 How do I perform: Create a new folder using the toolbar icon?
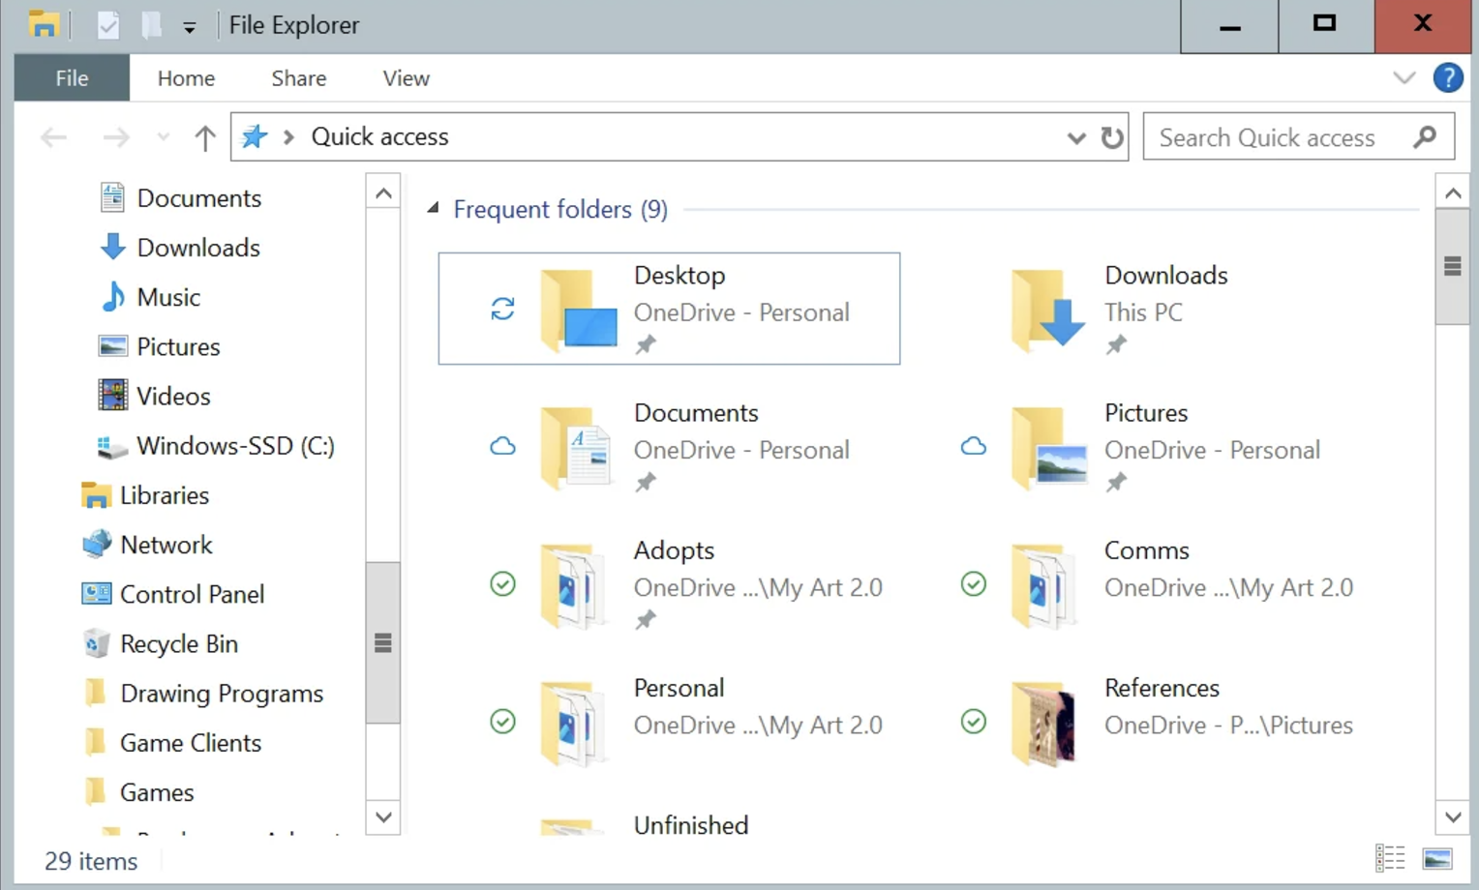coord(150,25)
